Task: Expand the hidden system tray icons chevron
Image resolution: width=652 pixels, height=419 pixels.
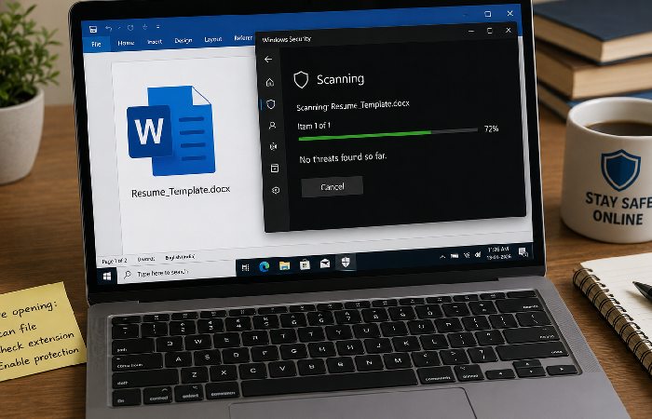Action: [x=442, y=257]
